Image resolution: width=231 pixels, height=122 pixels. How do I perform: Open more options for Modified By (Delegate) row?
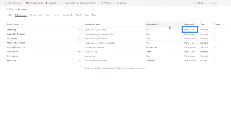click(x=79, y=43)
